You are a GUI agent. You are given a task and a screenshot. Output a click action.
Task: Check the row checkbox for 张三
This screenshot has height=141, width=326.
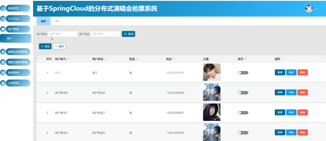click(x=39, y=73)
